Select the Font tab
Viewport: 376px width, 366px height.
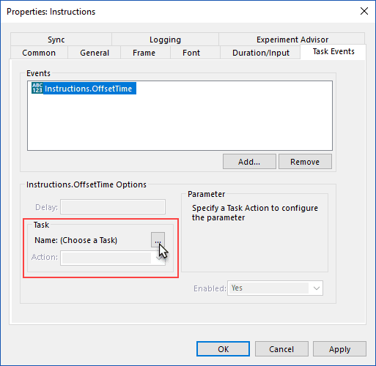coord(191,53)
